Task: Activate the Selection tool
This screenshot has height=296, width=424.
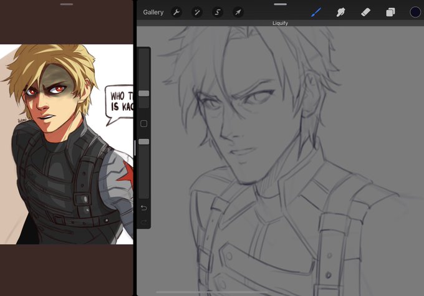Action: (x=218, y=12)
